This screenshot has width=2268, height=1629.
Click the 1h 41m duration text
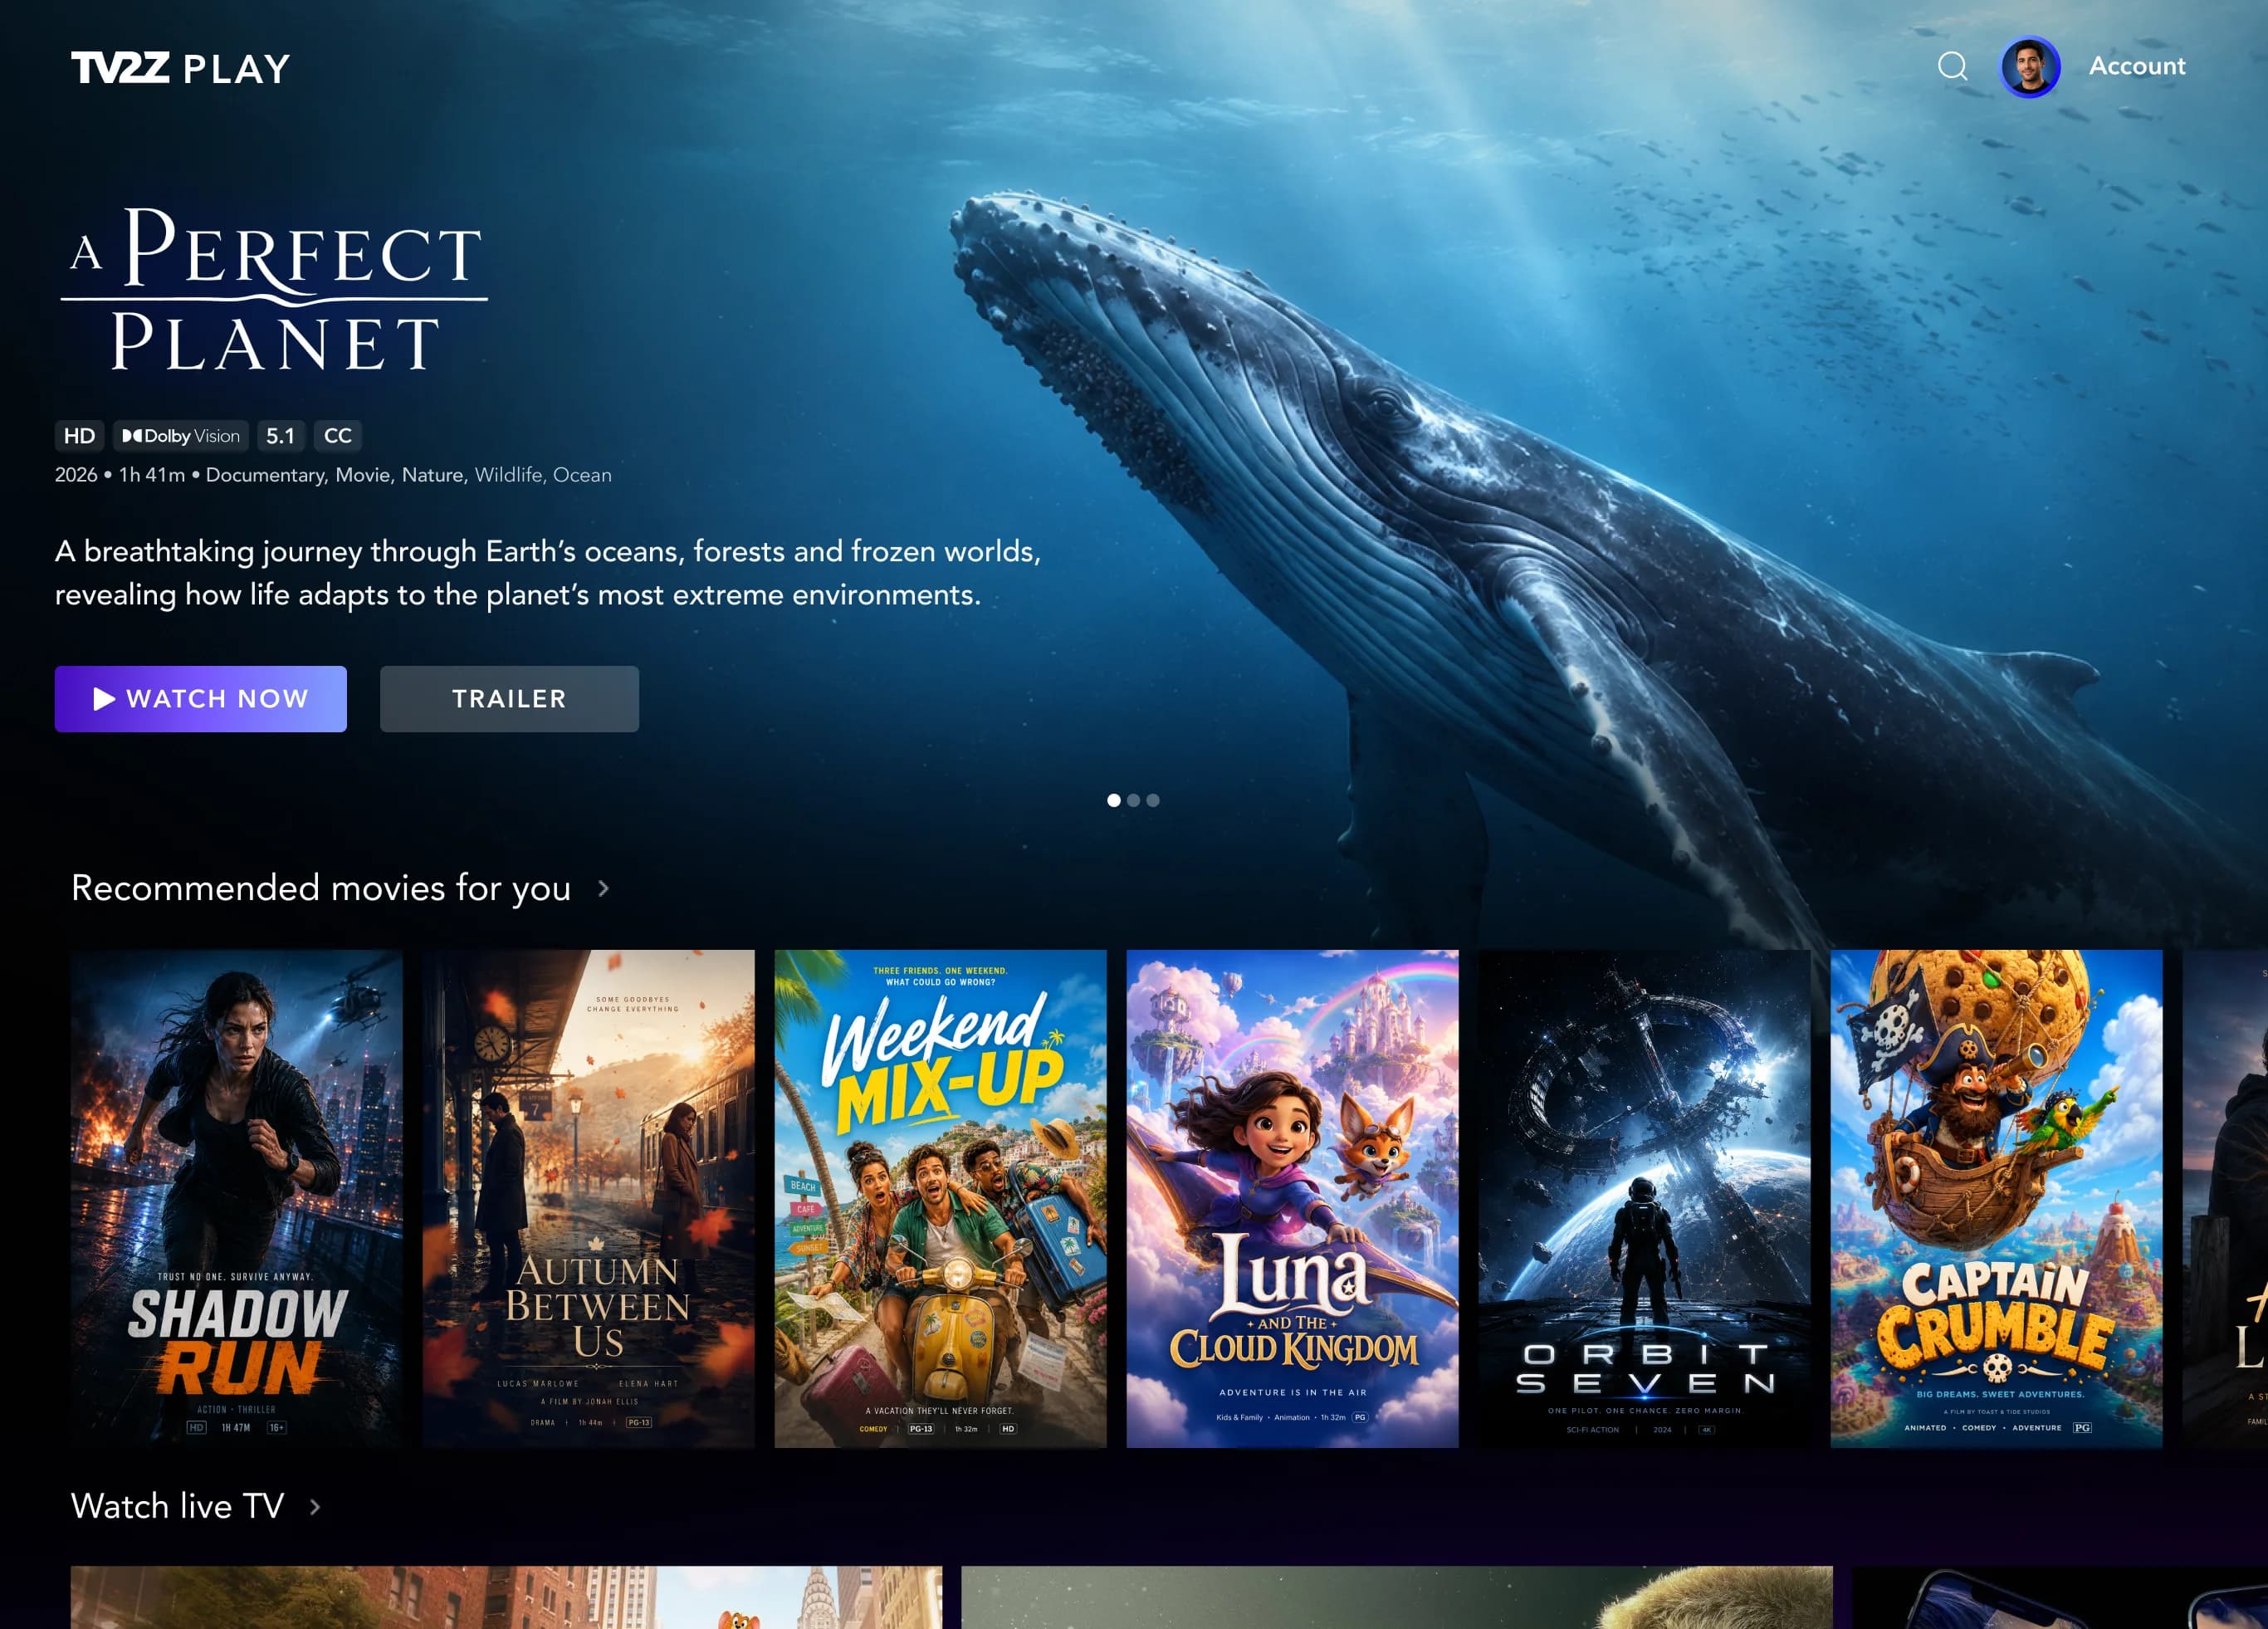(x=152, y=475)
